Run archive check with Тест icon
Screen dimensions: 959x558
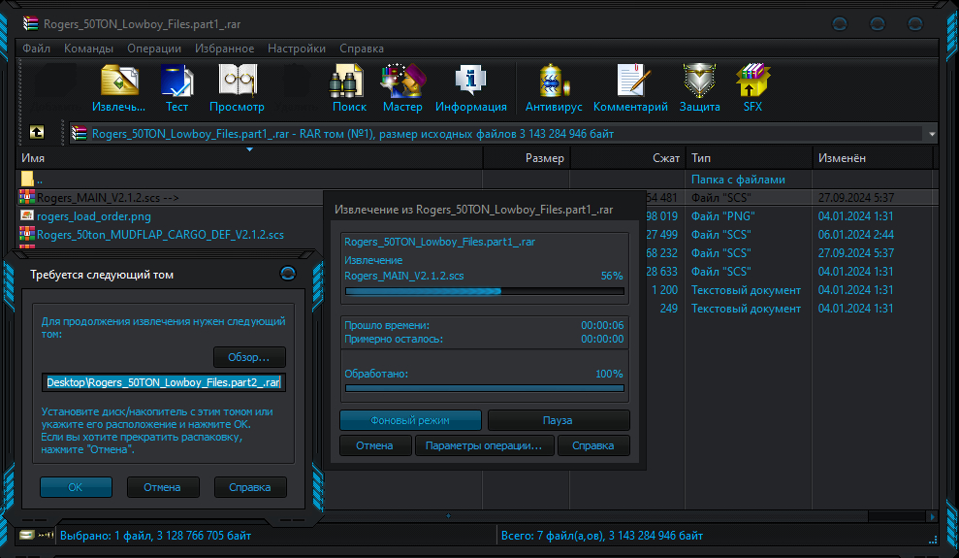[x=176, y=81]
